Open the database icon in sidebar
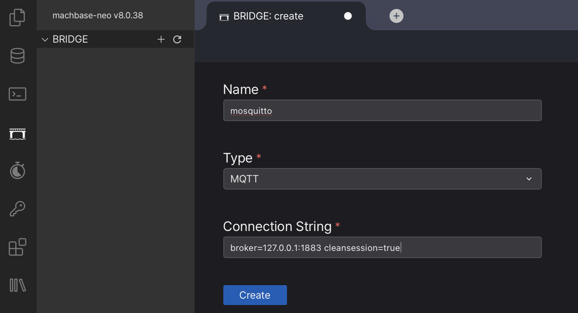This screenshot has width=578, height=313. (18, 56)
